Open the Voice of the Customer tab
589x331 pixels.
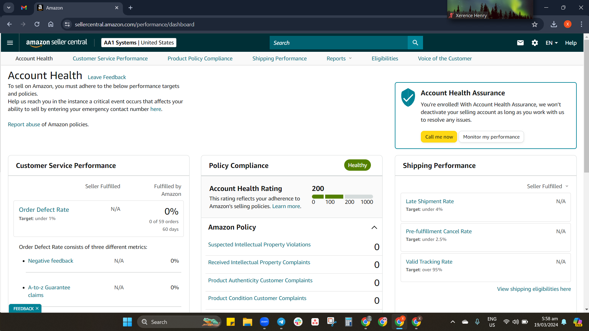coord(445,59)
